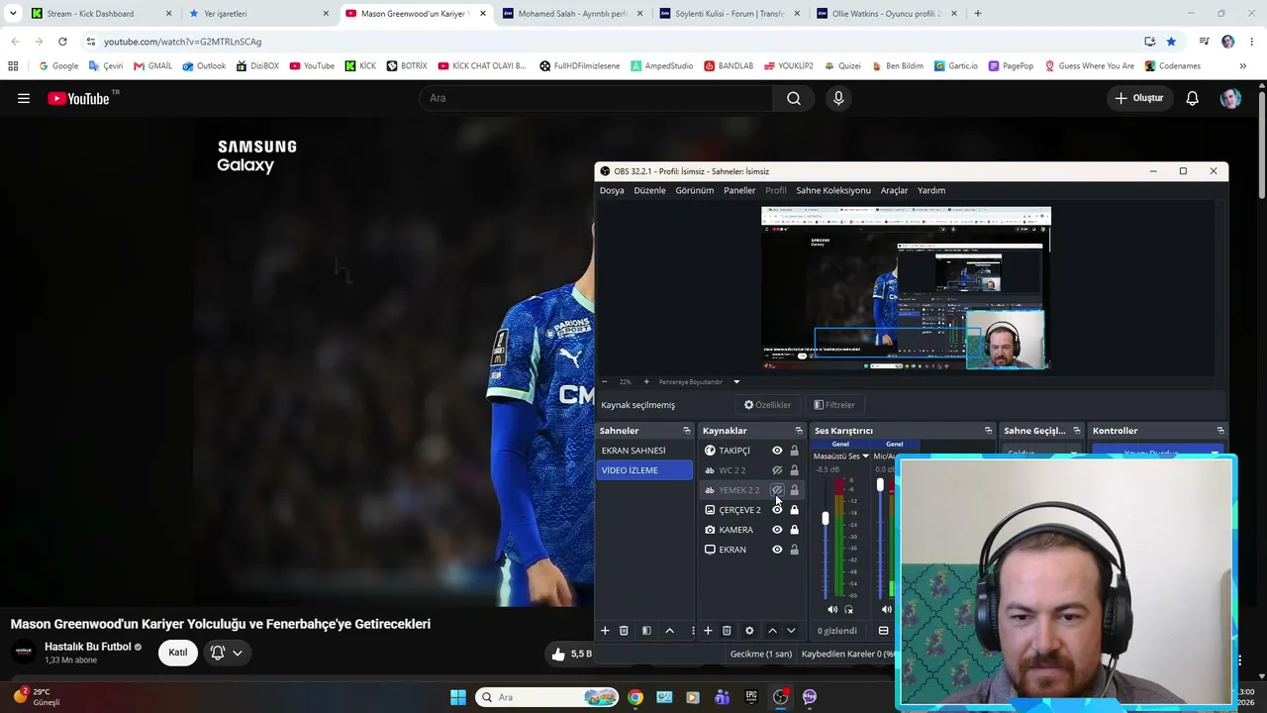Undock the Kontroller panel
This screenshot has width=1267, height=713.
[x=1220, y=431]
